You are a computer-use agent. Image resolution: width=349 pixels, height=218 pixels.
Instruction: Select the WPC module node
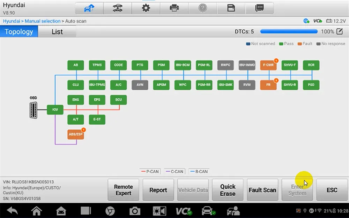pos(183,85)
